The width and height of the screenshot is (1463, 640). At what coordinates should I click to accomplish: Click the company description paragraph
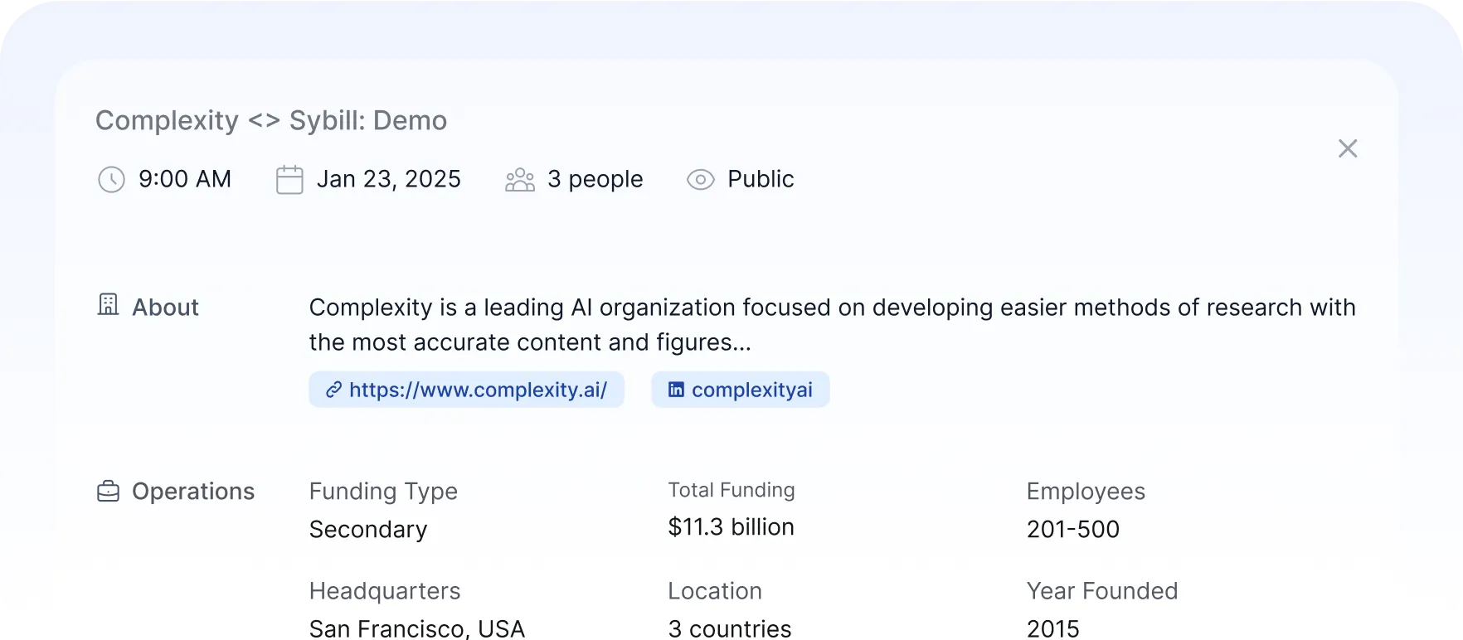832,324
